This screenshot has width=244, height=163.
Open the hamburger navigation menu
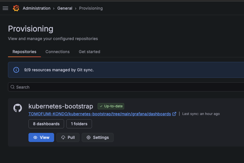pyautogui.click(x=5, y=8)
